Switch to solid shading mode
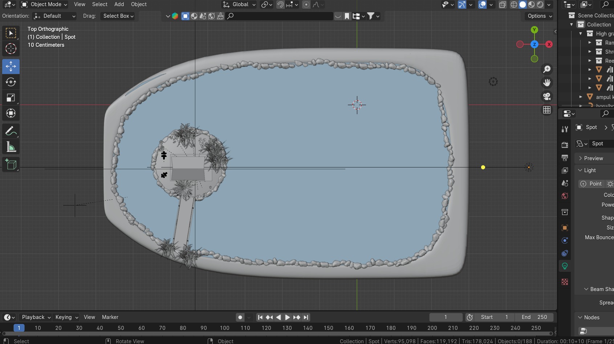614x344 pixels. point(522,5)
